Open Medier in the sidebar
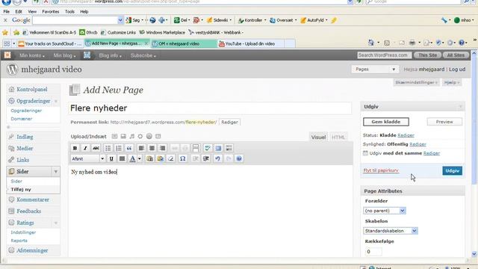Screen dimensions: 478x269 (25, 149)
